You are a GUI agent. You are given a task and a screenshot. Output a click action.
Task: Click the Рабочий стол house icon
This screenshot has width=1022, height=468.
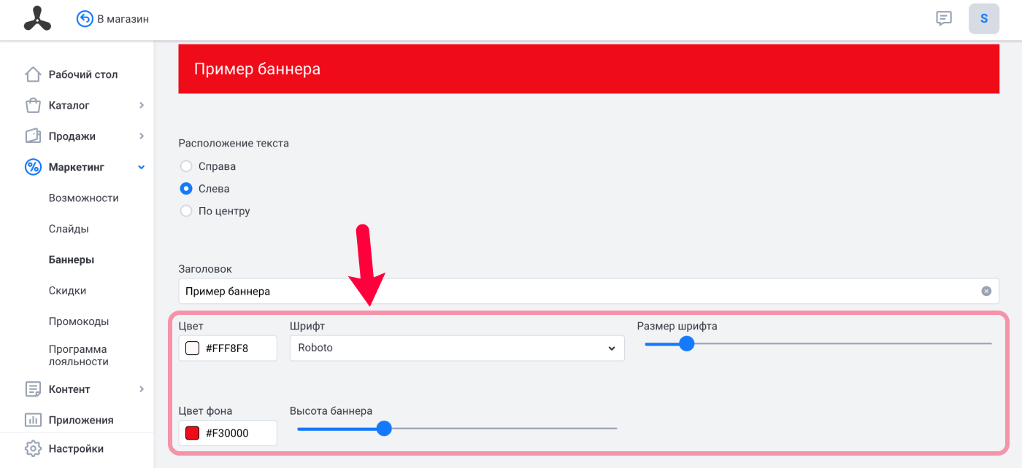[x=33, y=74]
